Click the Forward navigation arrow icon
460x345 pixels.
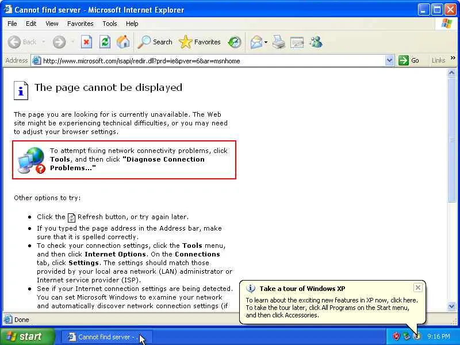tap(59, 42)
